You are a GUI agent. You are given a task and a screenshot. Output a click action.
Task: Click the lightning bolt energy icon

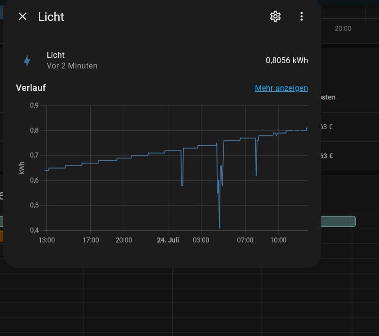(x=27, y=61)
